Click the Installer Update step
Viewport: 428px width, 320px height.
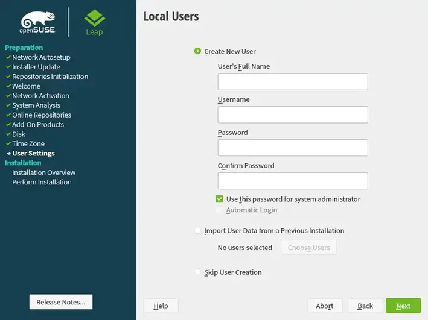tap(36, 67)
